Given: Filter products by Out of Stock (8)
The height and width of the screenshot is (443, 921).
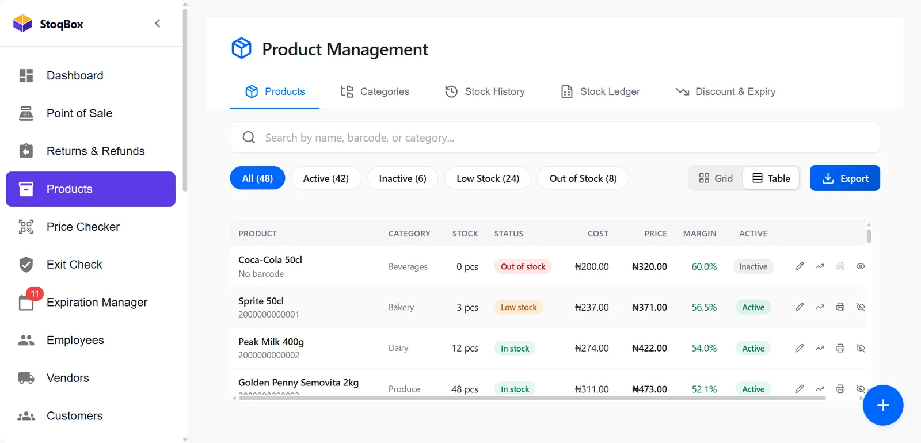Looking at the screenshot, I should tap(583, 178).
